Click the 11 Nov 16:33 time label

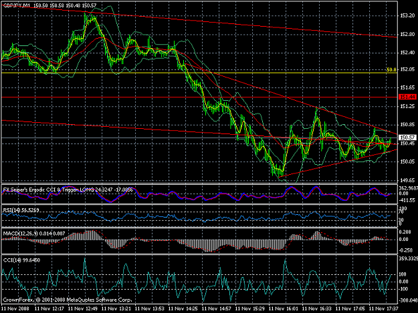coord(317,309)
